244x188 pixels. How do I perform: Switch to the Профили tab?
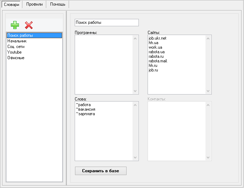(x=34, y=4)
